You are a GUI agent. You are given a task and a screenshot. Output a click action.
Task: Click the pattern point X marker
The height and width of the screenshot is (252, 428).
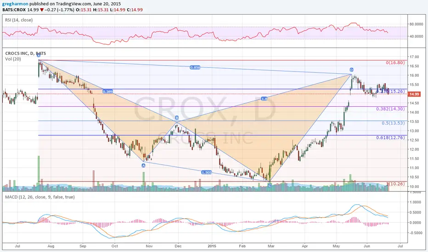pos(39,55)
